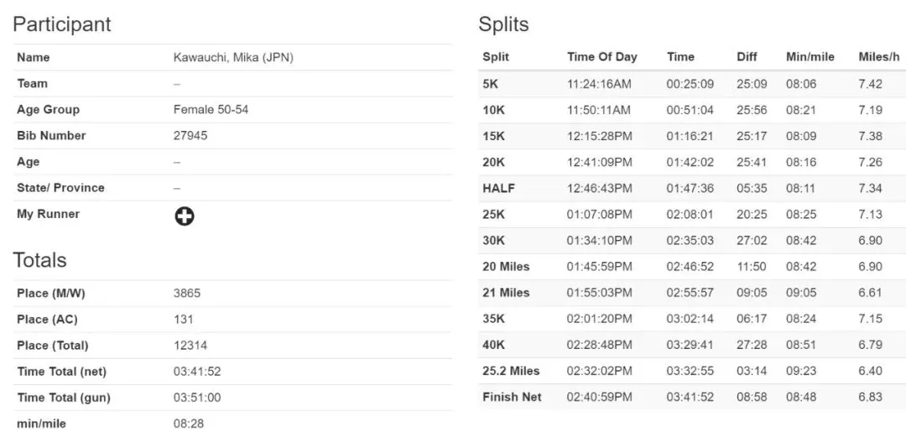
Task: Click the 21 Miles row label
Action: pyautogui.click(x=506, y=293)
